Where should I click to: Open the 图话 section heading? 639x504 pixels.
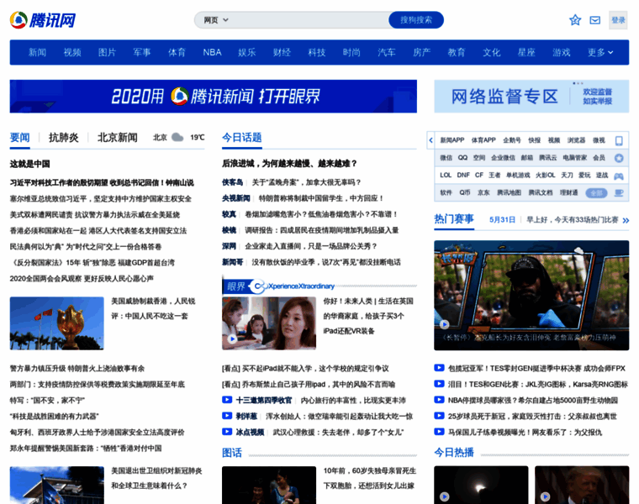point(232,453)
